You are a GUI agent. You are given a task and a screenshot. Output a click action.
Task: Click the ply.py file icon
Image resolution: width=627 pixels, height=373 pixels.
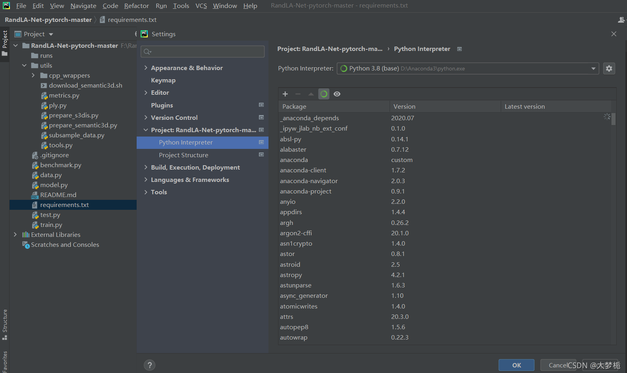pos(44,105)
